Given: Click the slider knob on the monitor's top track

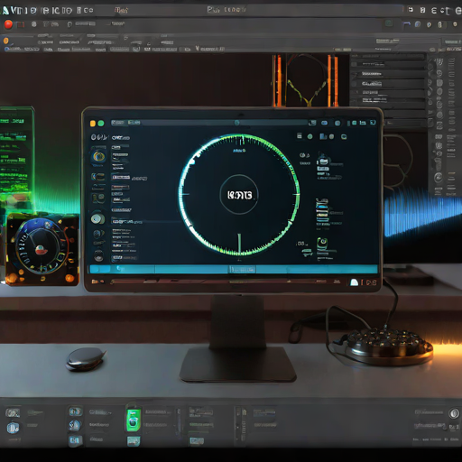Looking at the screenshot, I should pyautogui.click(x=236, y=123).
